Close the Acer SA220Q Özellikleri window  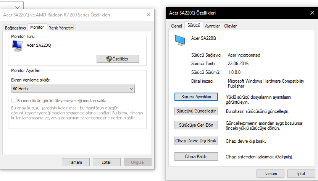point(312,13)
